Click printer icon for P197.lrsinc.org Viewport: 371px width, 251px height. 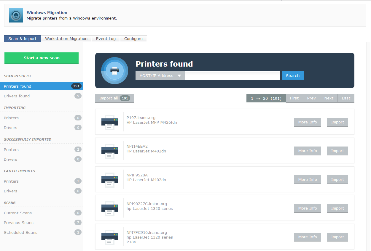[x=109, y=122]
